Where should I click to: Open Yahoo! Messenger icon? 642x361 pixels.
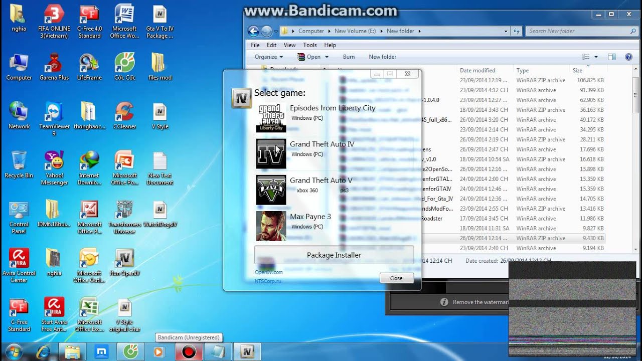[54, 168]
